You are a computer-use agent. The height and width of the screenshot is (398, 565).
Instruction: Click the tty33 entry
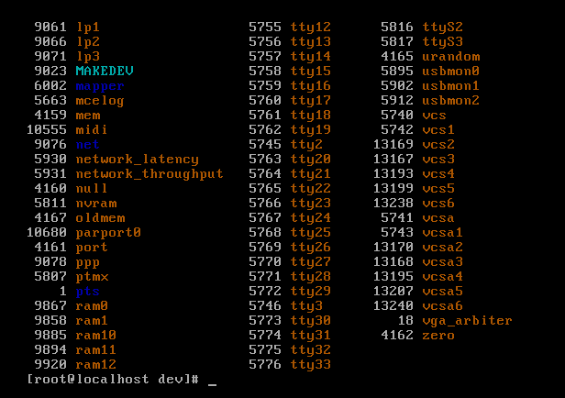[x=311, y=364]
